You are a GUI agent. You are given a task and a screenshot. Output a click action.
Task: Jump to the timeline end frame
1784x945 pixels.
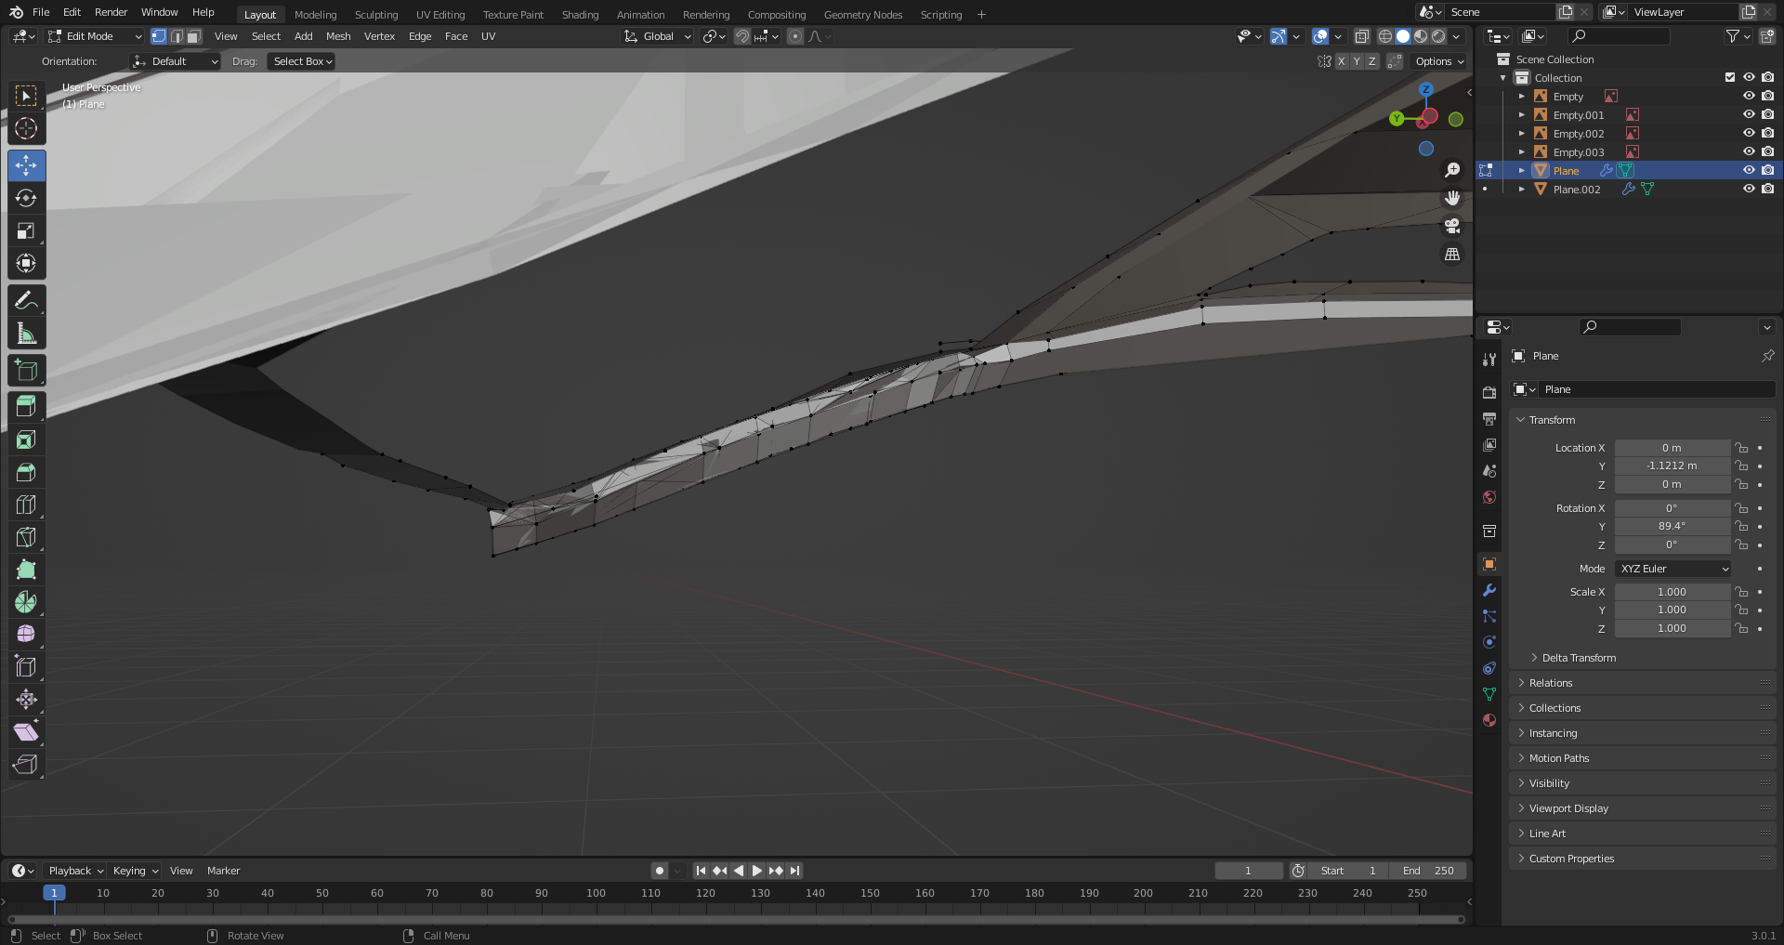pyautogui.click(x=795, y=871)
